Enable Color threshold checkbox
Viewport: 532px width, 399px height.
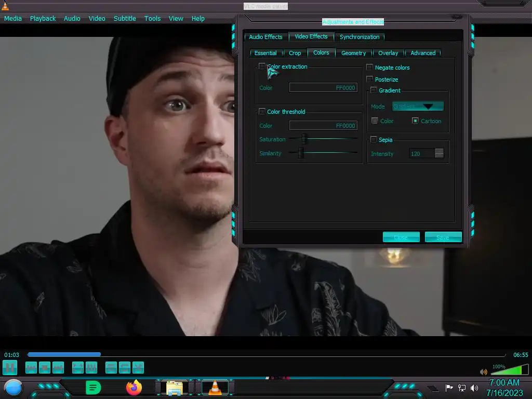pyautogui.click(x=262, y=111)
